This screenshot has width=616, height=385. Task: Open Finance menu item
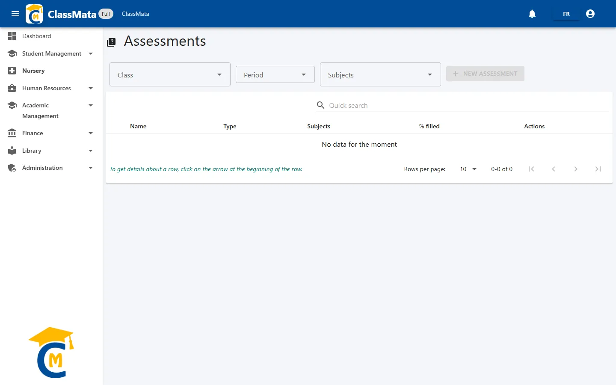[x=33, y=133]
